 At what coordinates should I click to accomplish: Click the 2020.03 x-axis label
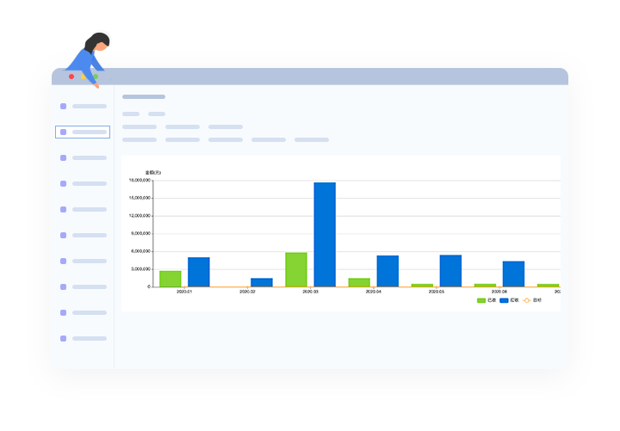point(310,292)
